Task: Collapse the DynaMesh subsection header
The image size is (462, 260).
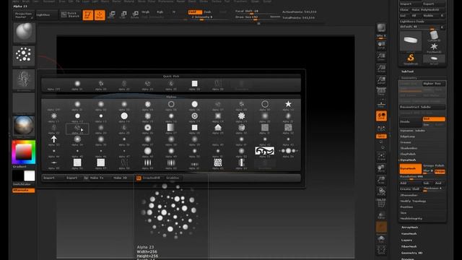Action: tap(408, 160)
